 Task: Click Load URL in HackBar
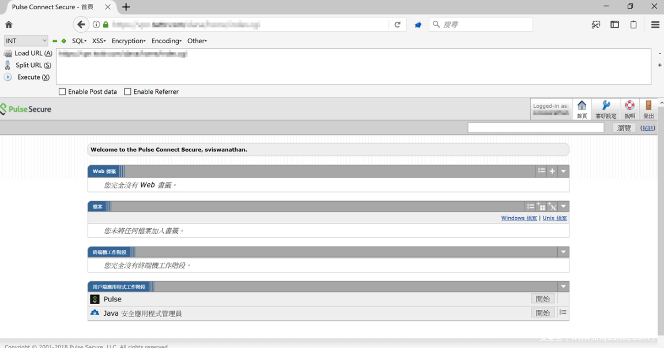pyautogui.click(x=28, y=54)
